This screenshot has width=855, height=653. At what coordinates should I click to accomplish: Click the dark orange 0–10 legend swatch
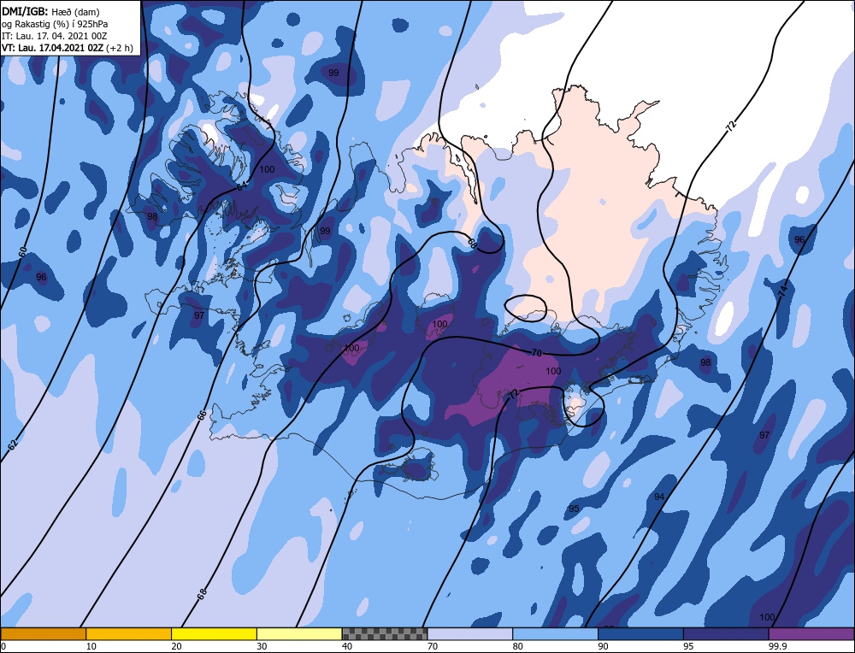pos(43,634)
